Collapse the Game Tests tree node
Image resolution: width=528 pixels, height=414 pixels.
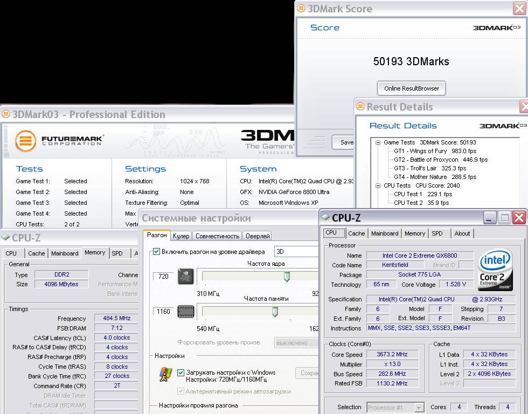click(378, 142)
